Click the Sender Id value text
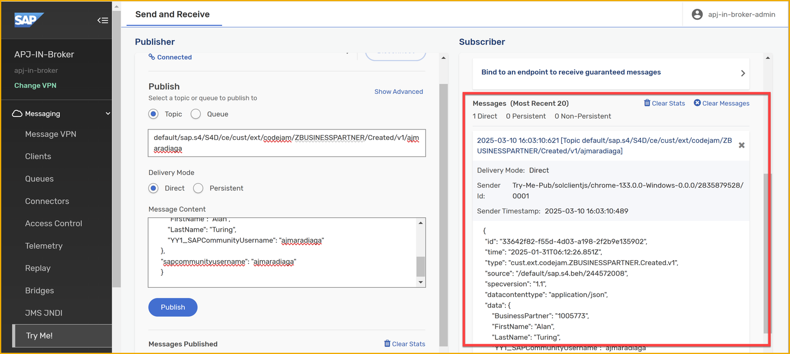 pyautogui.click(x=628, y=190)
